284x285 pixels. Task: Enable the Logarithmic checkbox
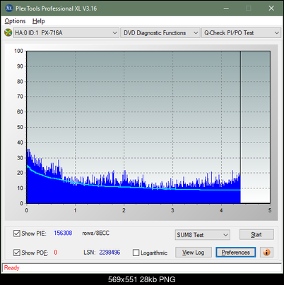[136, 253]
